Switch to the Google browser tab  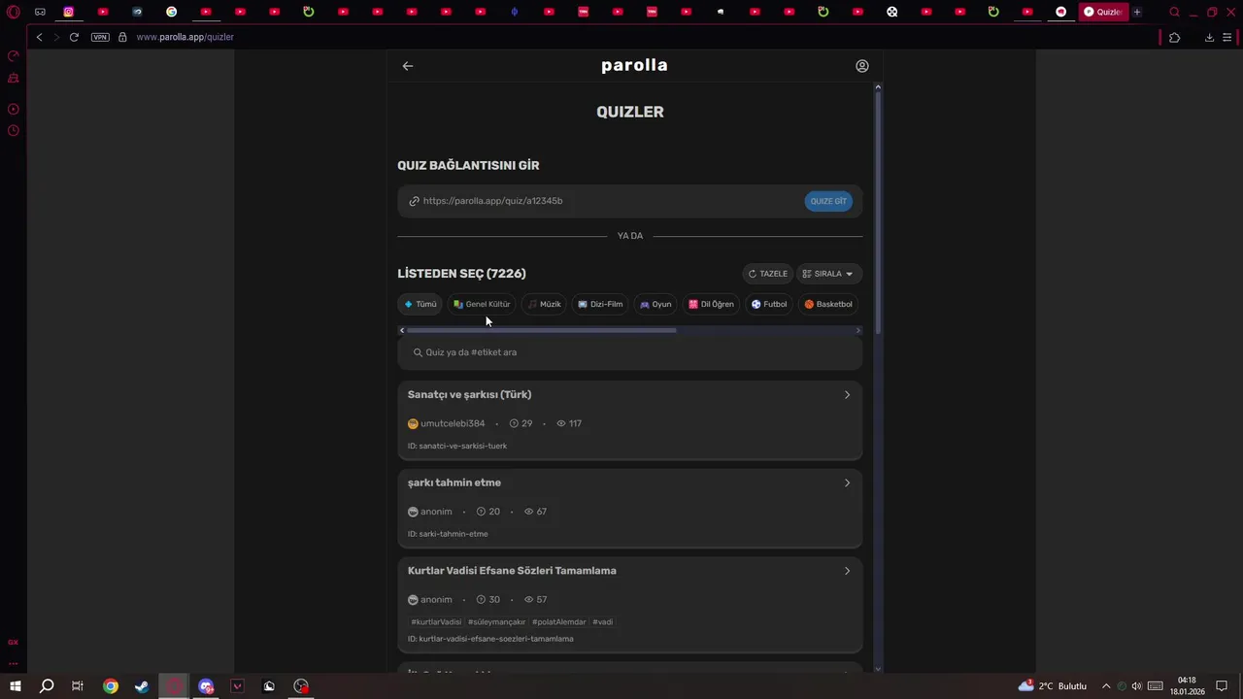click(x=171, y=12)
